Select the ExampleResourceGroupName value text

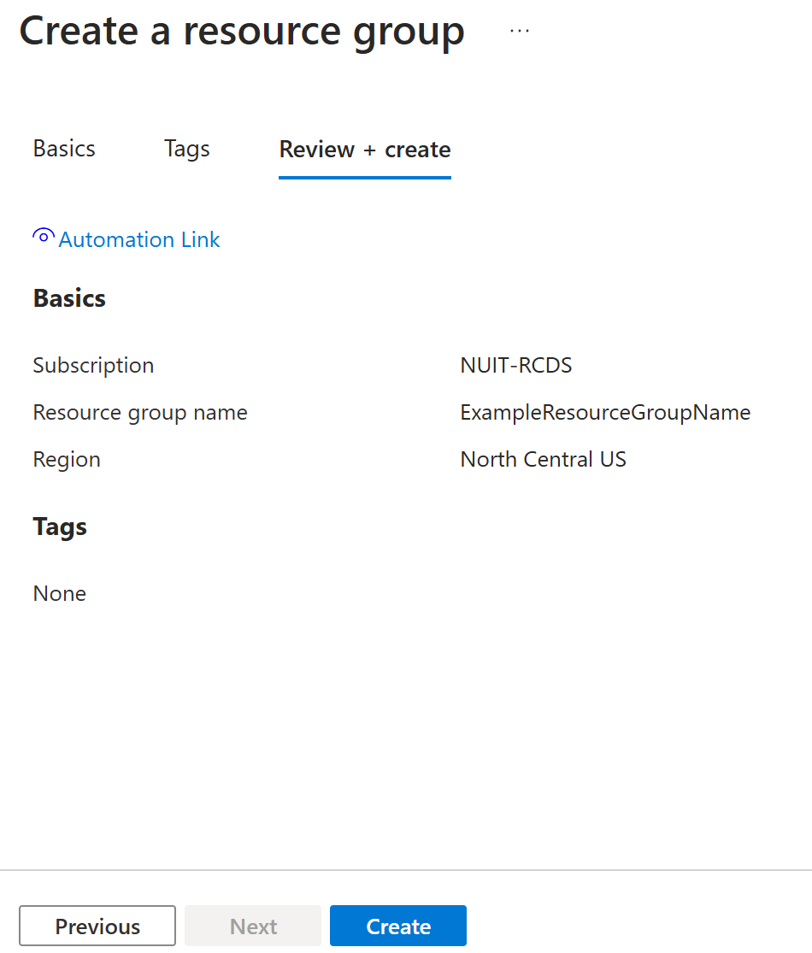tap(605, 413)
